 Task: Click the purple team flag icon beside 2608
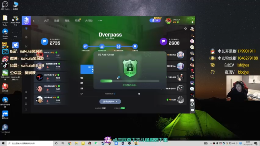tap(163, 42)
